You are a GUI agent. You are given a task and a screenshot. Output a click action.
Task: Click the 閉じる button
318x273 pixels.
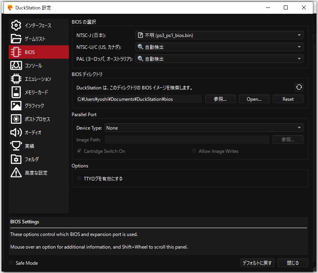pyautogui.click(x=293, y=263)
